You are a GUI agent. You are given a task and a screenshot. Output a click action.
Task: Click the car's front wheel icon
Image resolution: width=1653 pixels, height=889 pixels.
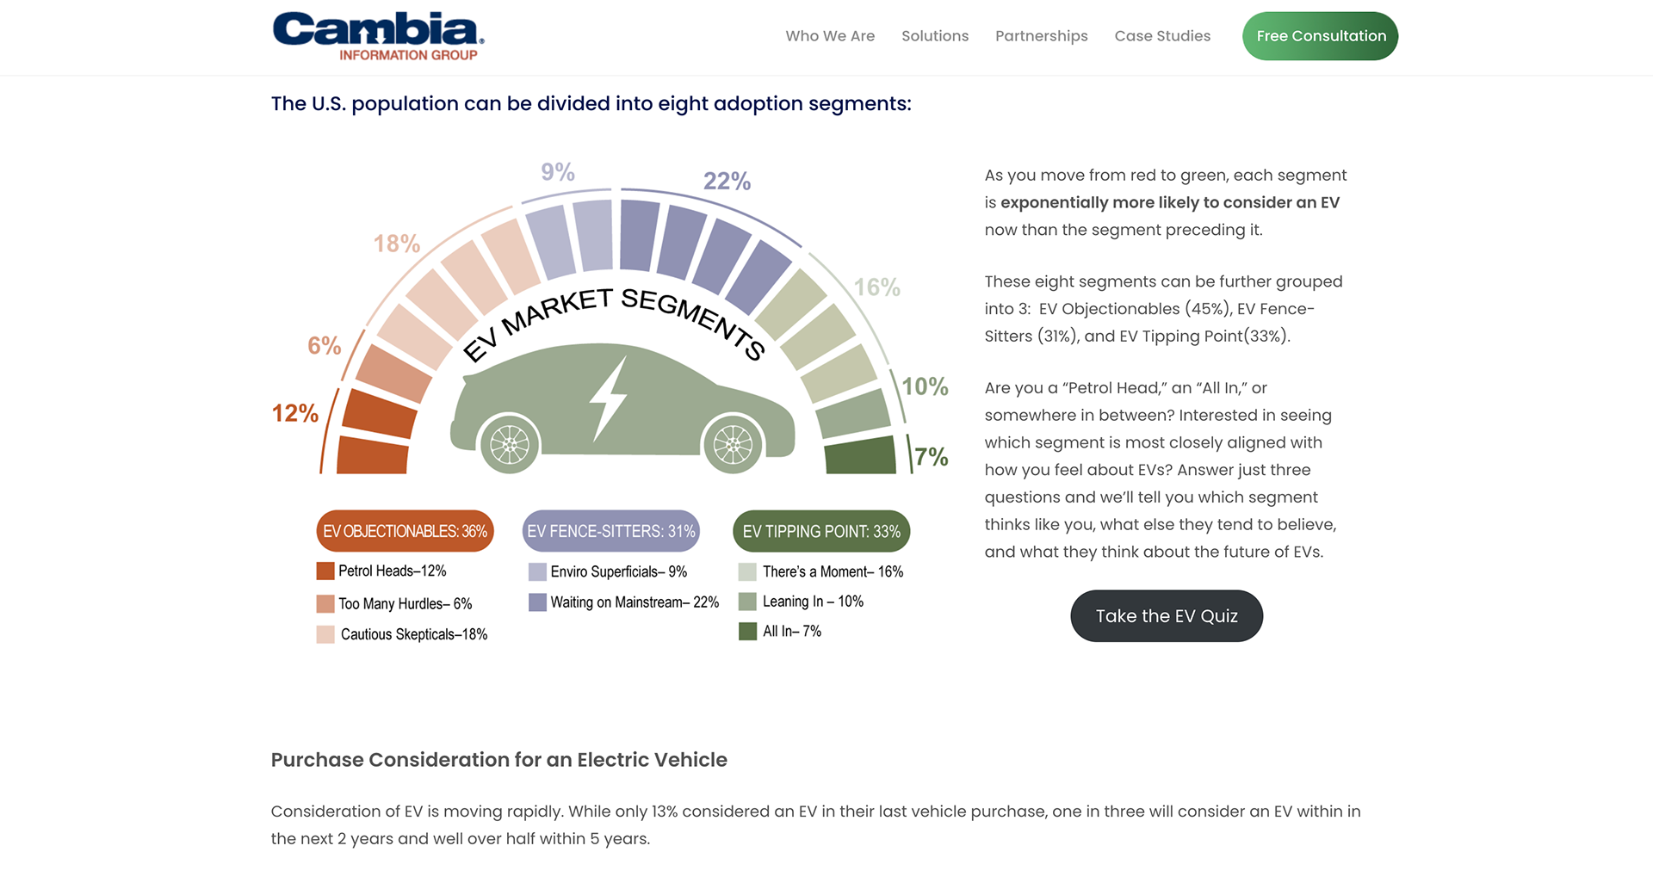tap(733, 445)
